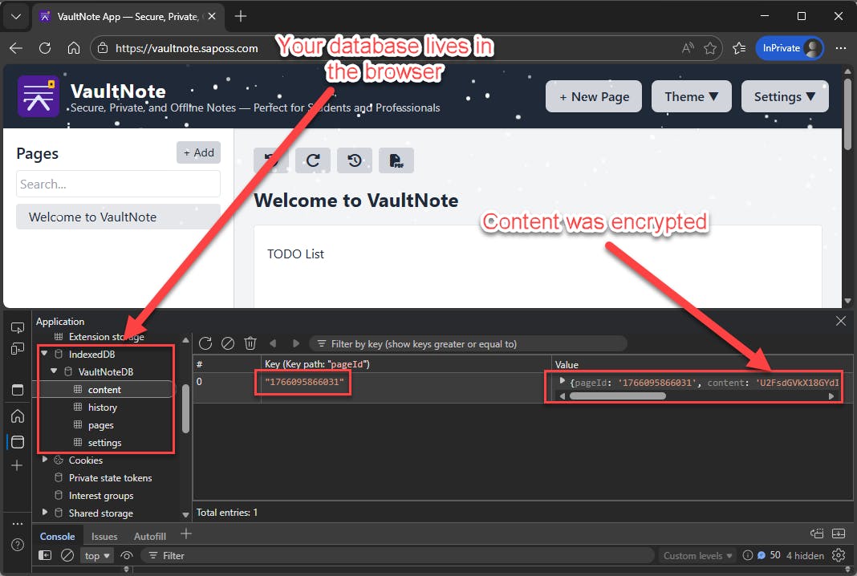Select the history object store

[103, 408]
